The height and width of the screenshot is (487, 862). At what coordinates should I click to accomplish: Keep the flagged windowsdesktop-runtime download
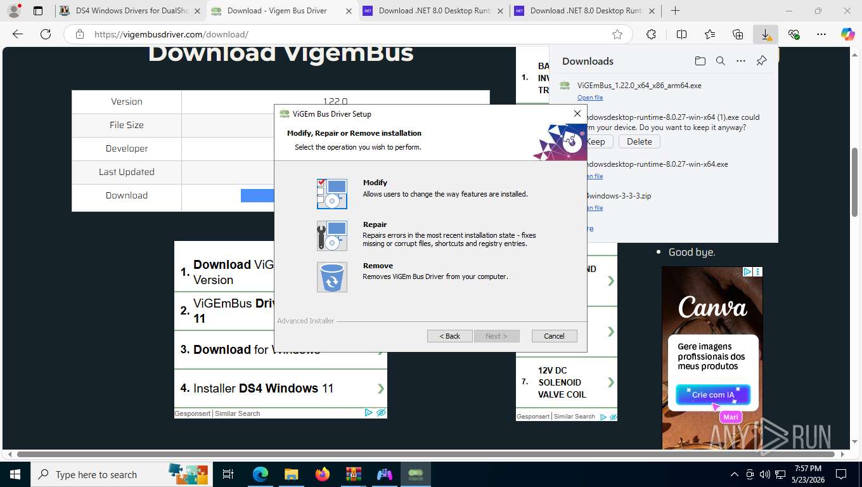click(595, 141)
